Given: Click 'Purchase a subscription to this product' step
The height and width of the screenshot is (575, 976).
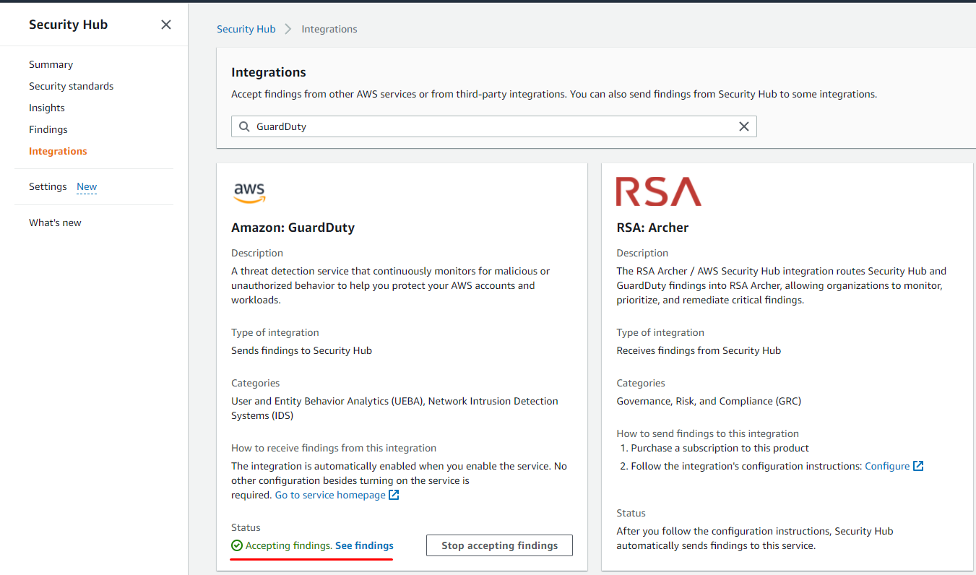Looking at the screenshot, I should (720, 448).
